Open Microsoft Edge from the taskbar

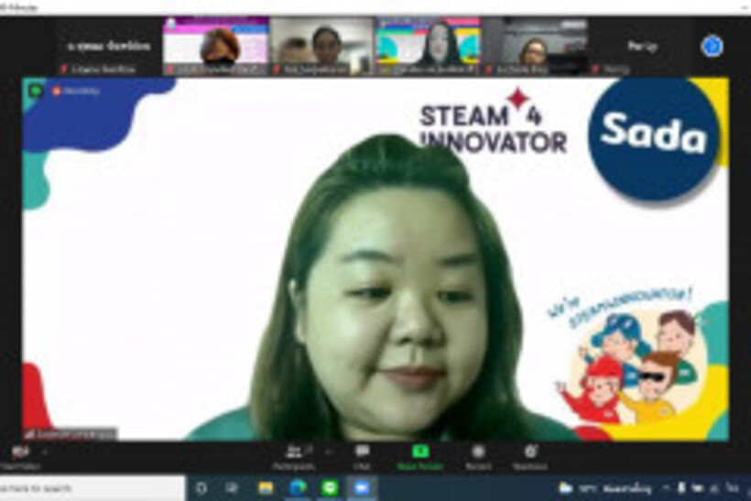click(x=298, y=488)
